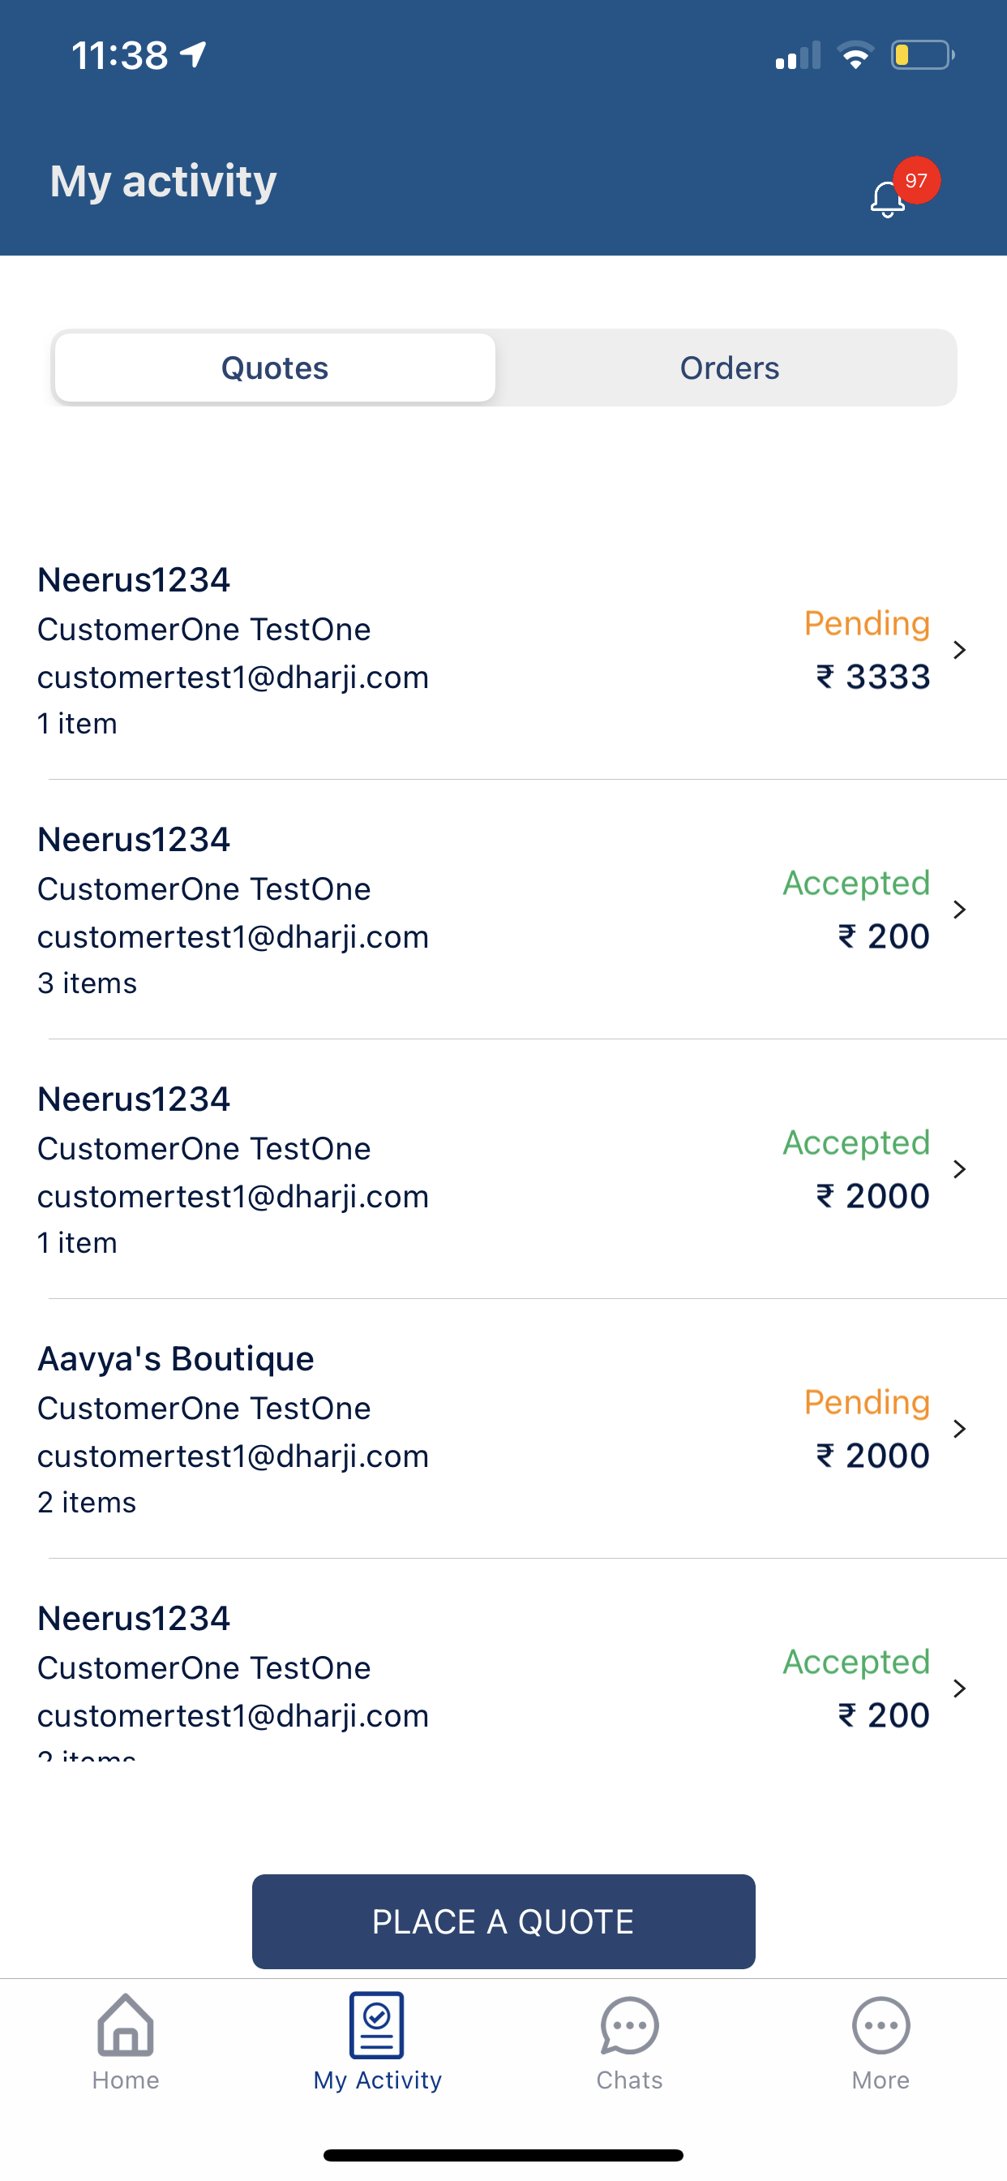Viewport: 1007px width, 2181px height.
Task: Open the Aavya's Boutique quote title
Action: pyautogui.click(x=176, y=1359)
